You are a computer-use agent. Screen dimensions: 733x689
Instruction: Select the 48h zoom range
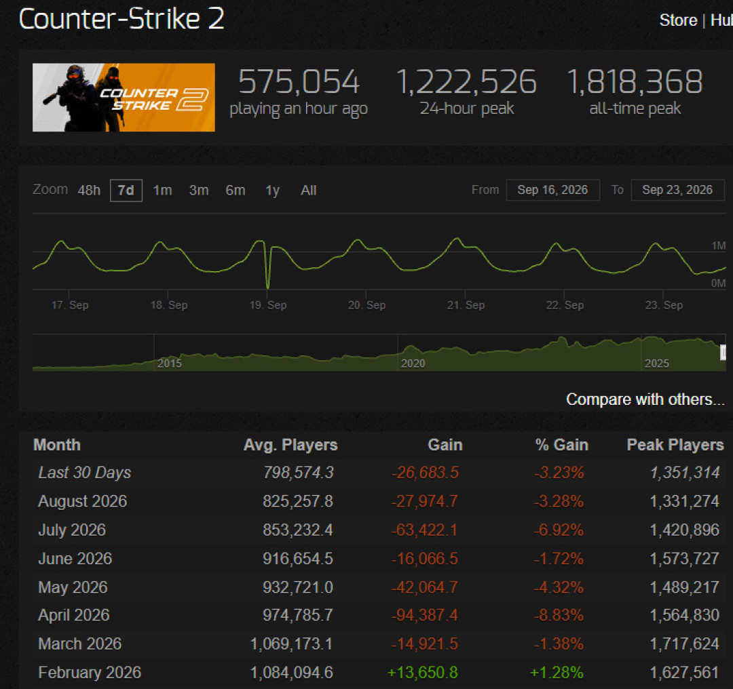(x=89, y=190)
